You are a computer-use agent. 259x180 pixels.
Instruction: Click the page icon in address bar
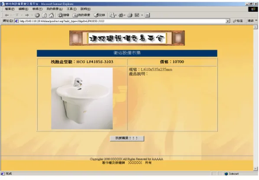tap(17, 21)
